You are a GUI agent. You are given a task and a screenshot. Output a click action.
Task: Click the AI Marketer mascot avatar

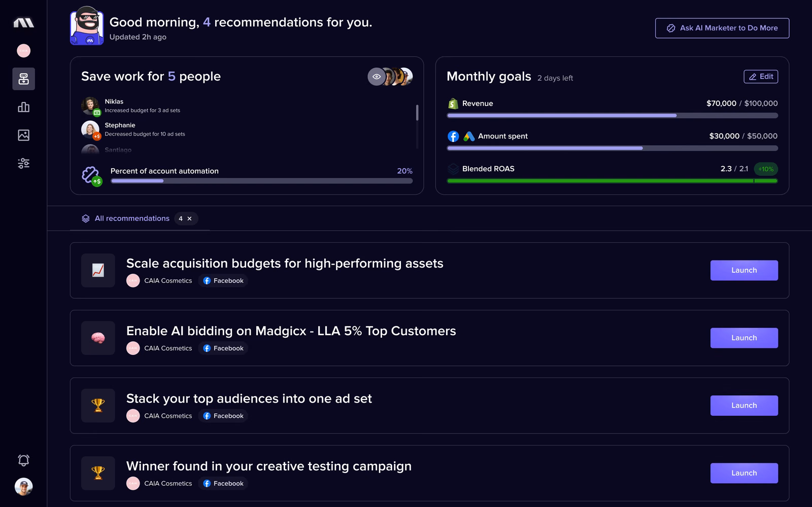tap(87, 26)
